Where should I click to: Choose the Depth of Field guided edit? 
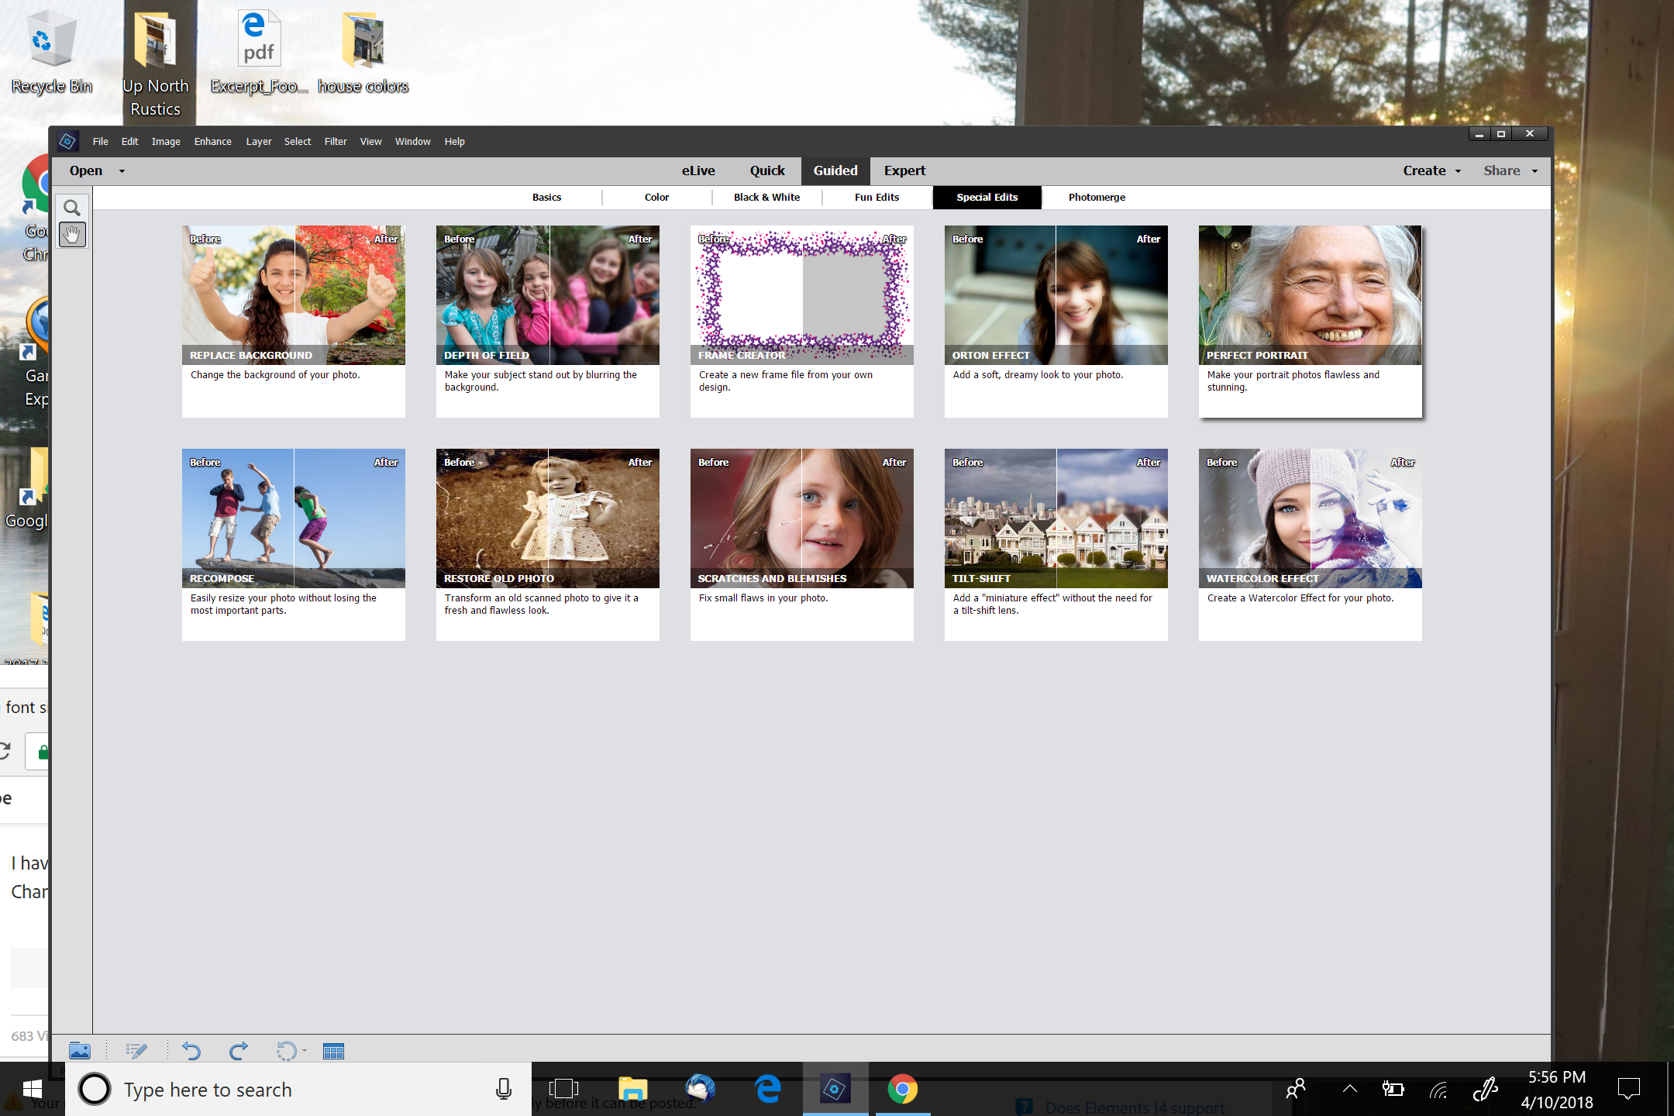click(548, 321)
